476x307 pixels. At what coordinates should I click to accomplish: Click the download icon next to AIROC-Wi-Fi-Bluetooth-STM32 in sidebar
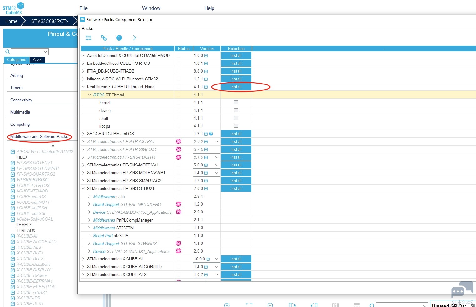point(13,152)
